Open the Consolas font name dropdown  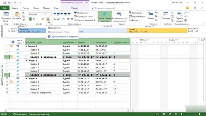[x=43, y=14]
